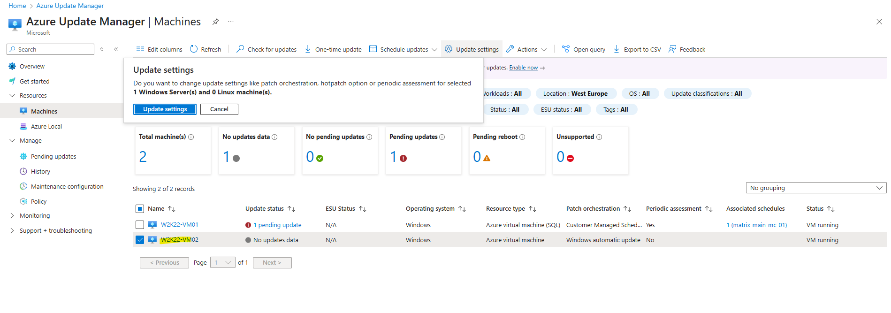
Task: Expand the Monitoring section
Action: coord(12,215)
